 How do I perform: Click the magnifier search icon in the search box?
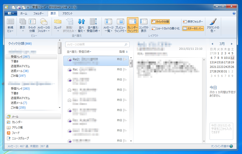[126, 45]
